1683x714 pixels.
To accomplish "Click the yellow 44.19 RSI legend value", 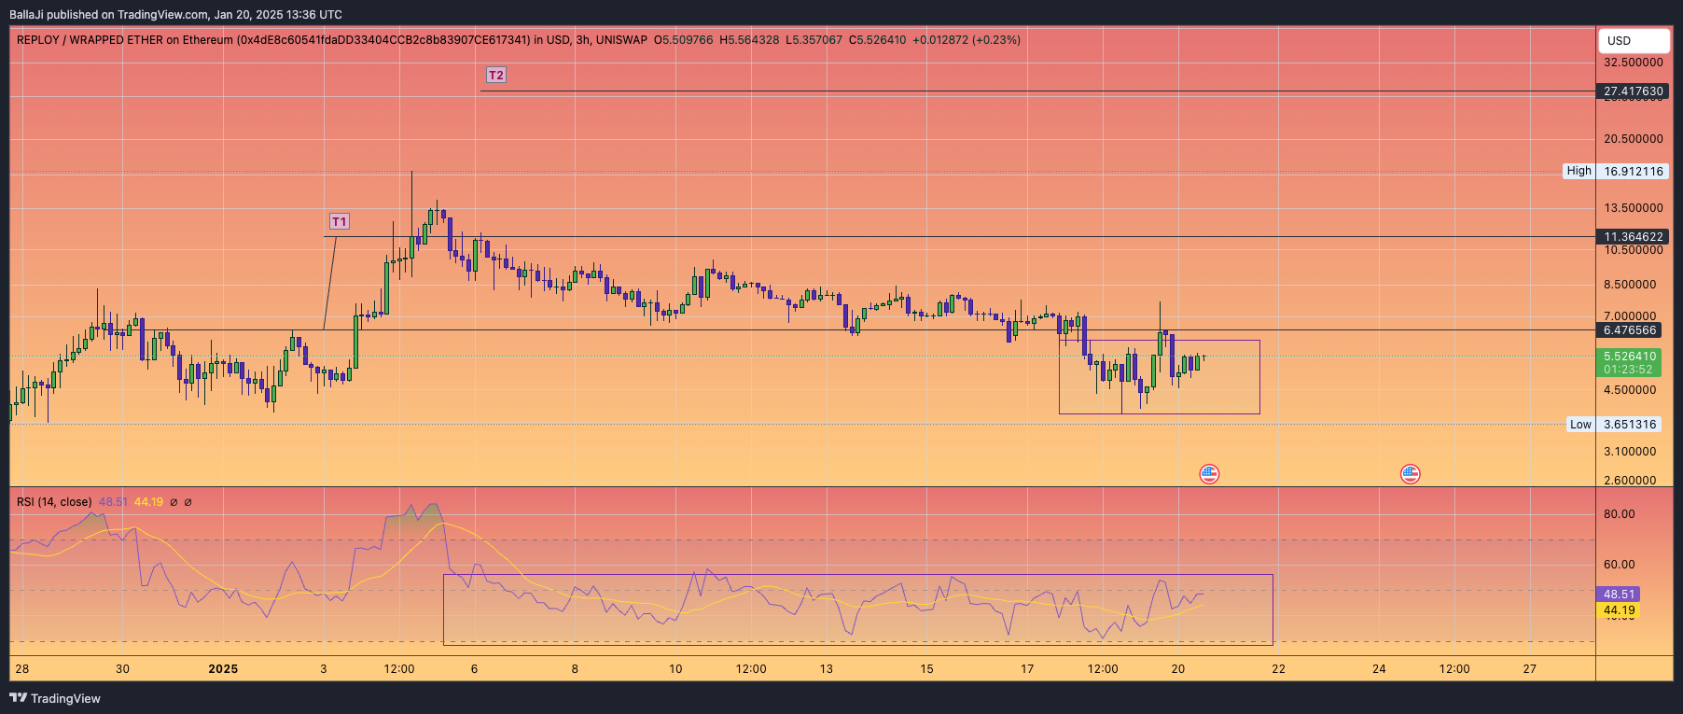I will pyautogui.click(x=148, y=502).
